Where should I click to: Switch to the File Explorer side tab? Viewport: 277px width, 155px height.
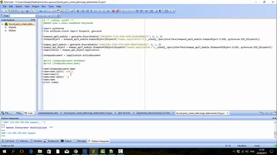(x=6, y=113)
